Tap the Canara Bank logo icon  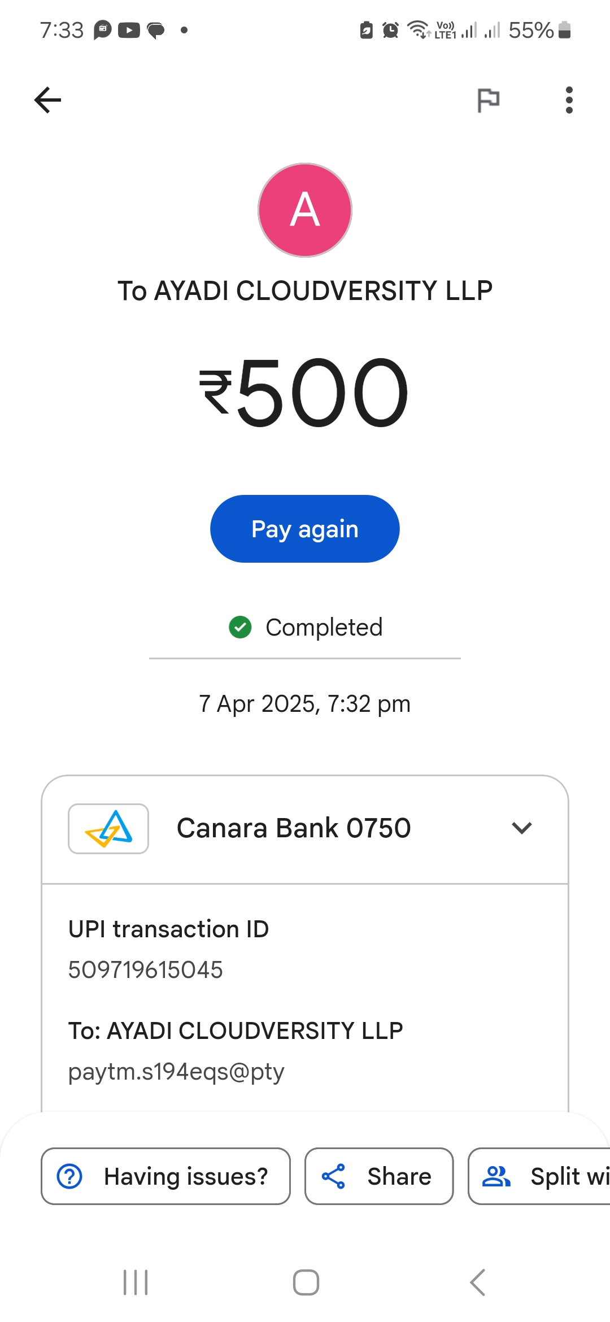point(108,828)
